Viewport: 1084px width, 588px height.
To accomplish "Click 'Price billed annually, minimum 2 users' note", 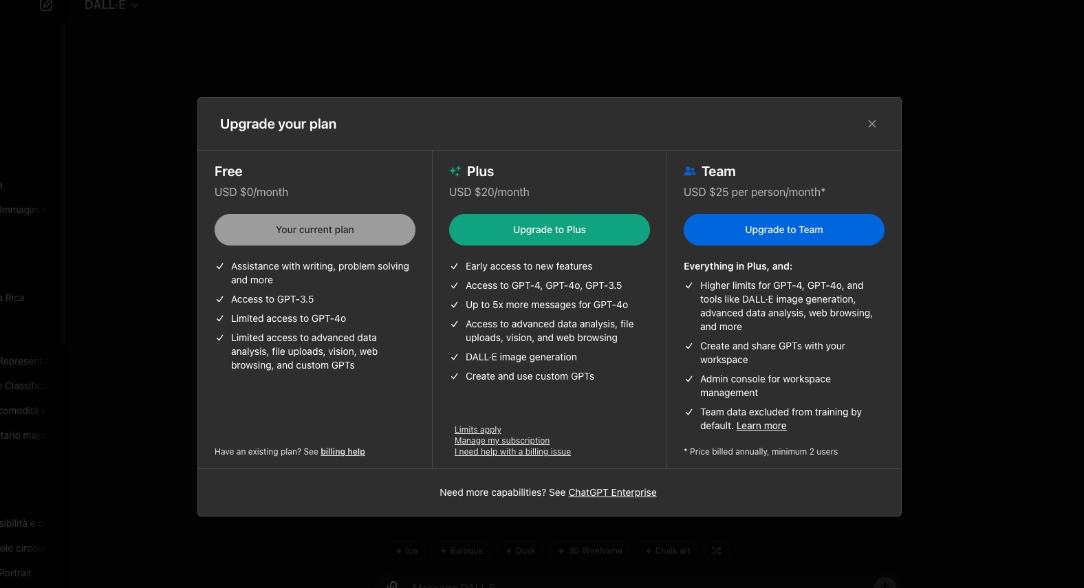I will click(761, 452).
